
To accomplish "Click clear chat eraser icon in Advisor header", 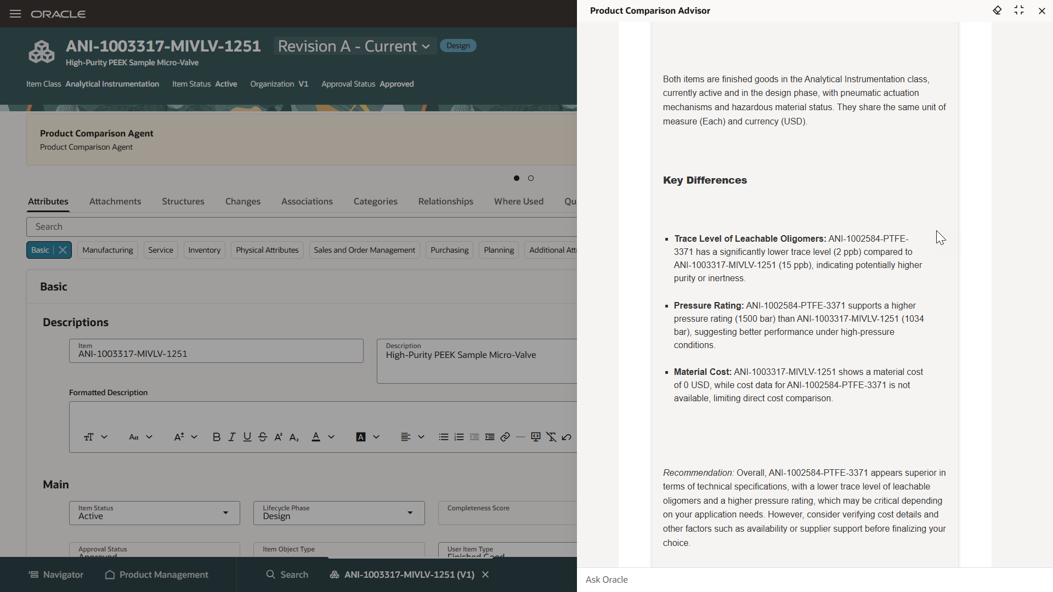I will pos(997,10).
